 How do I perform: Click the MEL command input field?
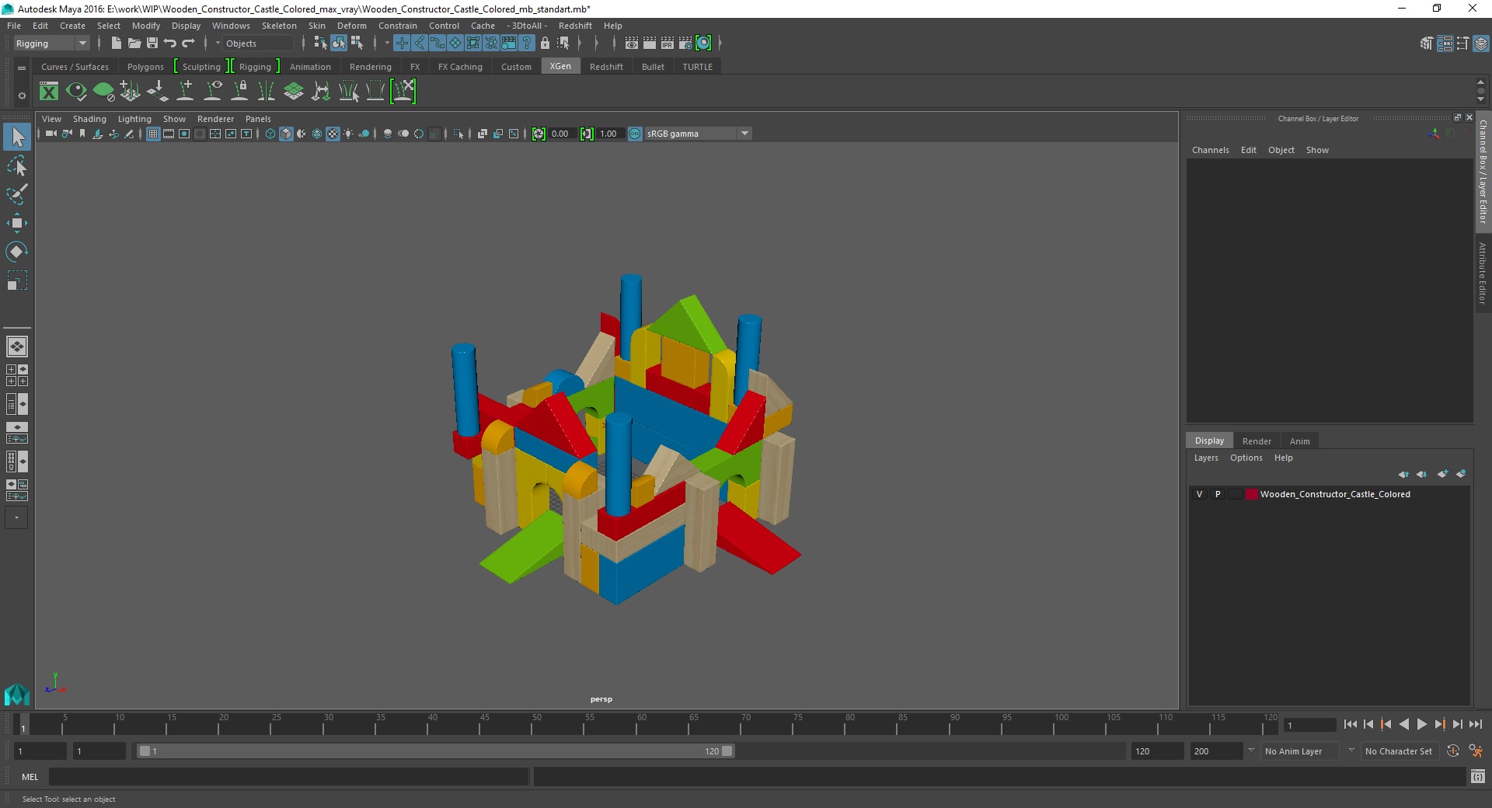pyautogui.click(x=289, y=776)
